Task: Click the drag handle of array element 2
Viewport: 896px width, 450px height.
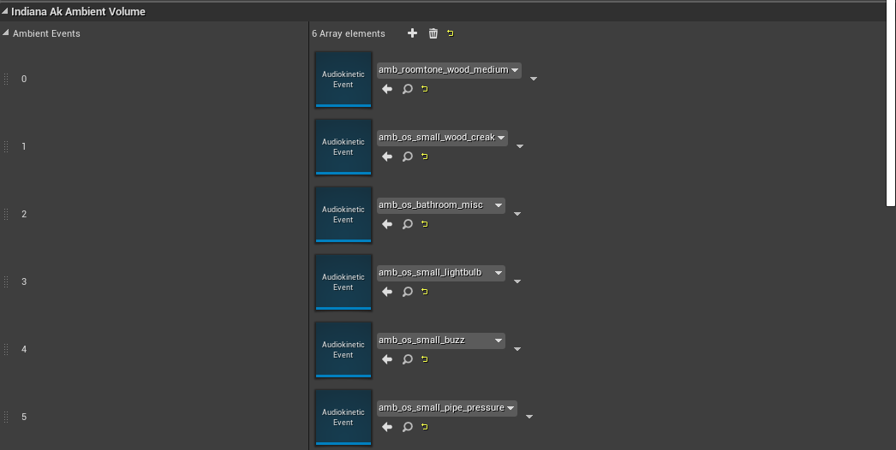Action: [x=6, y=214]
